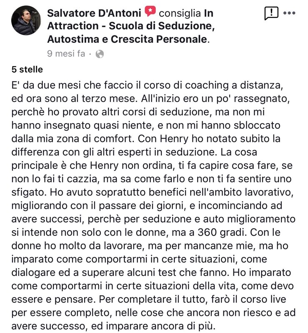Click the word 'consiglia' in the header
308x333 pixels.
[180, 13]
